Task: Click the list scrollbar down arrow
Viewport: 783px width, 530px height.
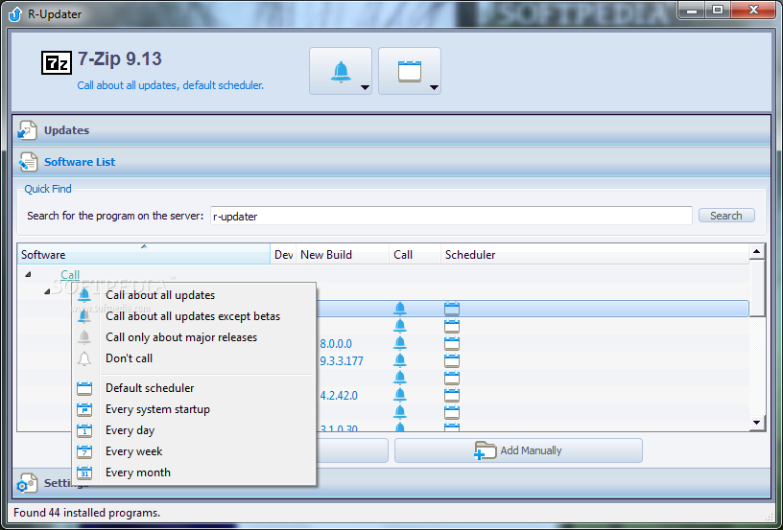Action: point(756,423)
